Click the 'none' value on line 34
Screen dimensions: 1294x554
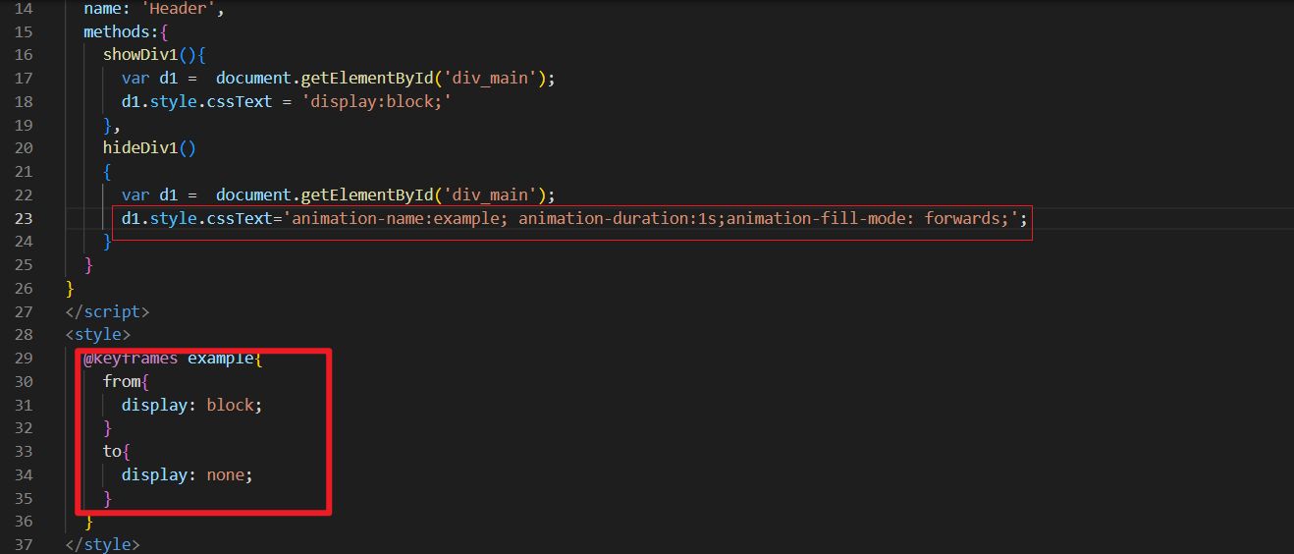226,474
